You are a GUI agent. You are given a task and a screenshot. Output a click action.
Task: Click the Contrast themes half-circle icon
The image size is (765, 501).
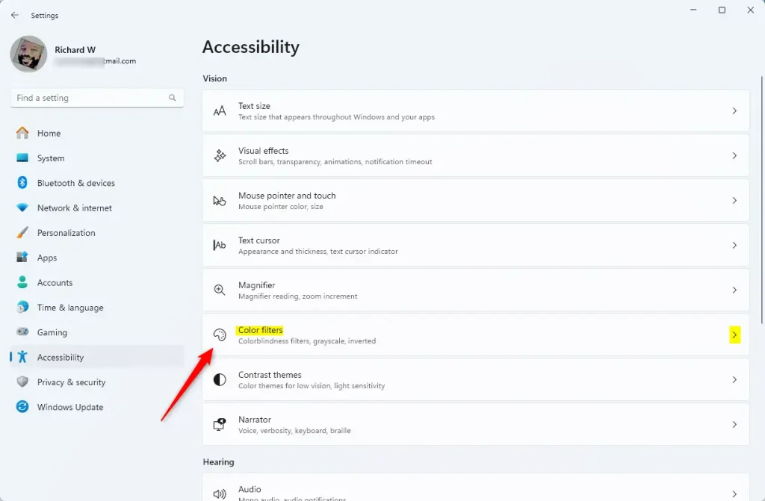(220, 380)
